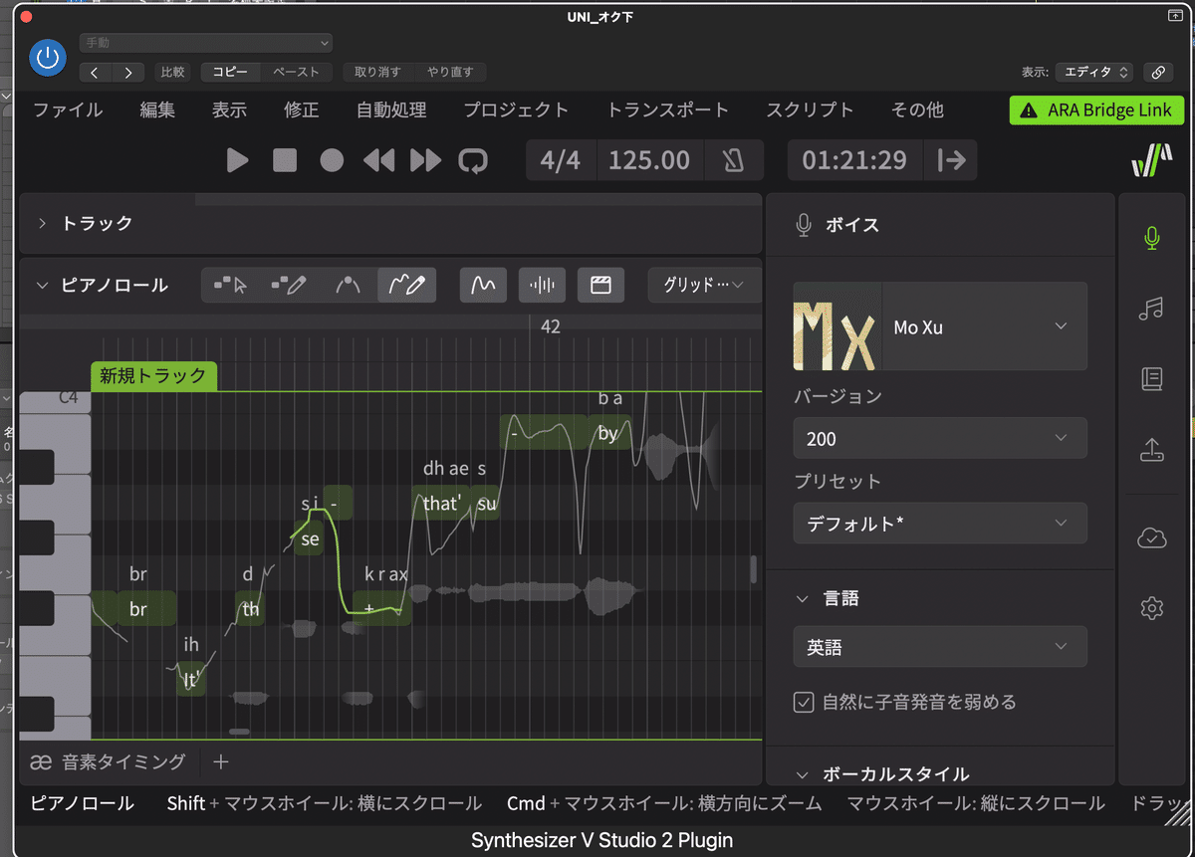Click the ARA Bridge Link button

tap(1096, 109)
